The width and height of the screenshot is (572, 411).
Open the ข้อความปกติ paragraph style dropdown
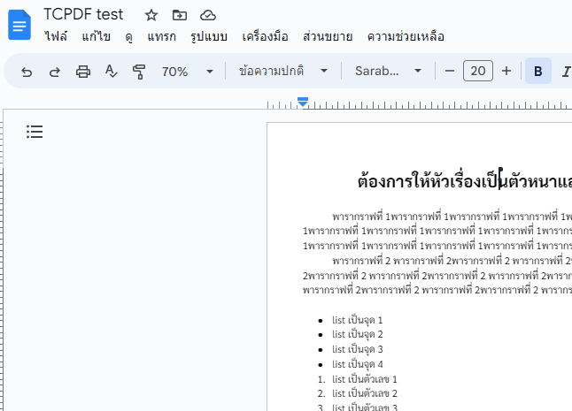click(x=283, y=71)
